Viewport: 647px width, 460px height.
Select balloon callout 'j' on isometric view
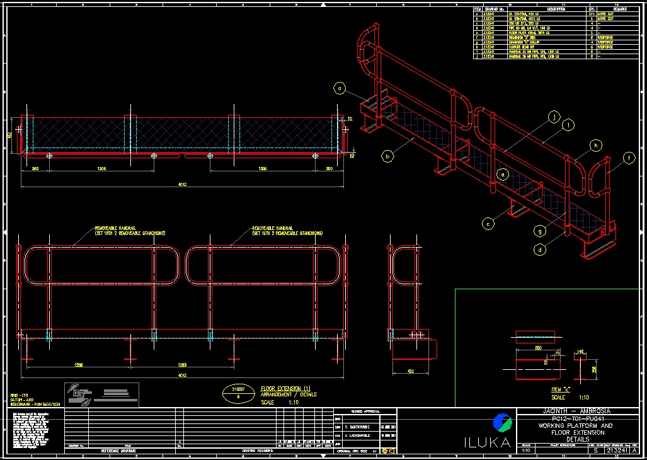[554, 117]
